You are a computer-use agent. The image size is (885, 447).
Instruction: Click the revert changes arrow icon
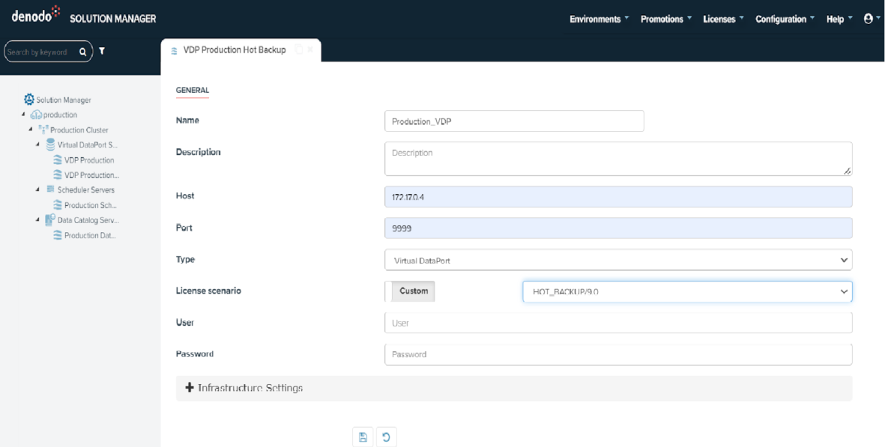click(x=387, y=437)
